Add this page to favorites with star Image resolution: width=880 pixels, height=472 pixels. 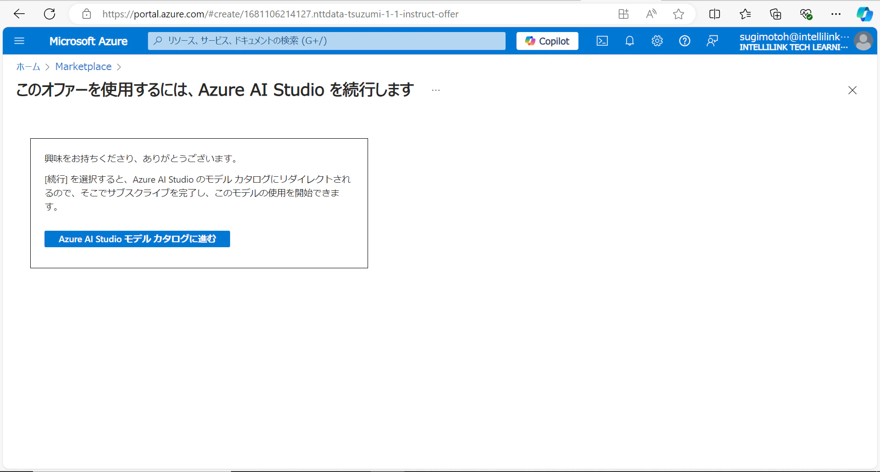point(679,14)
